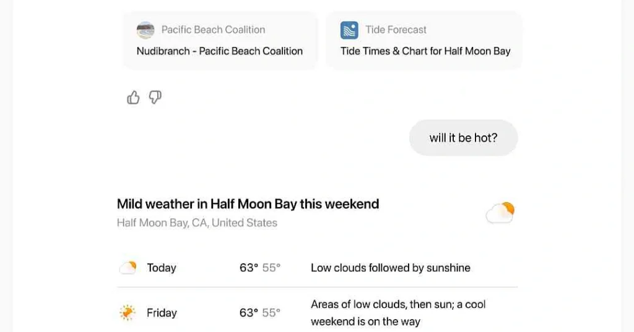Click the large partly cloudy weather icon
634x332 pixels.
pos(500,213)
